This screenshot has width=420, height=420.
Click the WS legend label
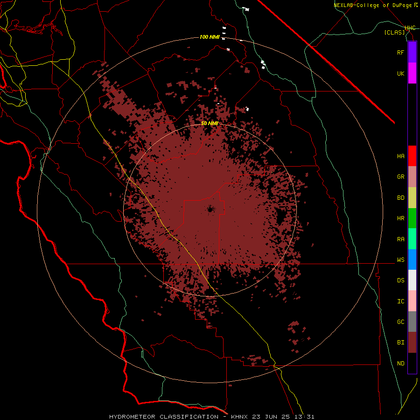coord(400,260)
